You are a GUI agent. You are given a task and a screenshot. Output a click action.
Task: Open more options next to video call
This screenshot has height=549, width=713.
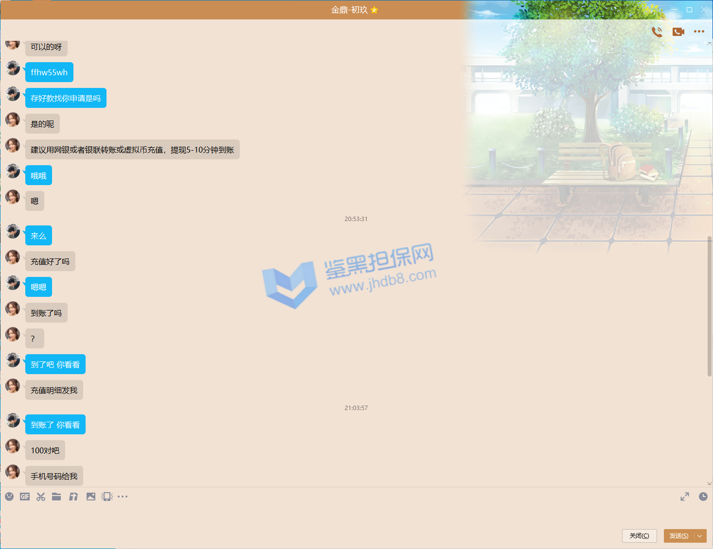tap(699, 32)
